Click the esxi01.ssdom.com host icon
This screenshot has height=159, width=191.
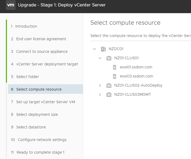coord(115,67)
